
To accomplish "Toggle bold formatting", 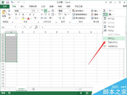I will coord(16,14).
